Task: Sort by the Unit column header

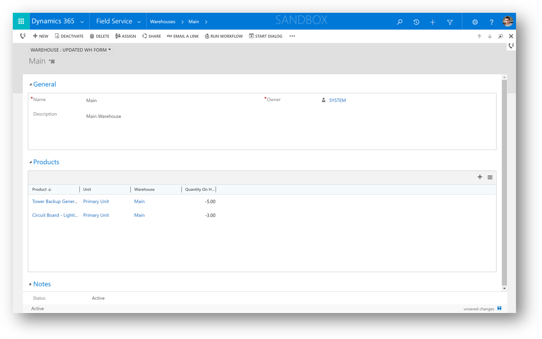Action: (x=87, y=189)
